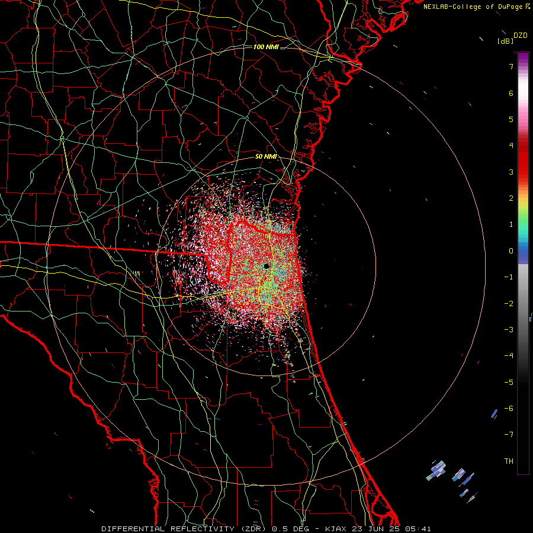This screenshot has width=533, height=533.
Task: Click the 2 value on the color scale
Action: [x=511, y=198]
